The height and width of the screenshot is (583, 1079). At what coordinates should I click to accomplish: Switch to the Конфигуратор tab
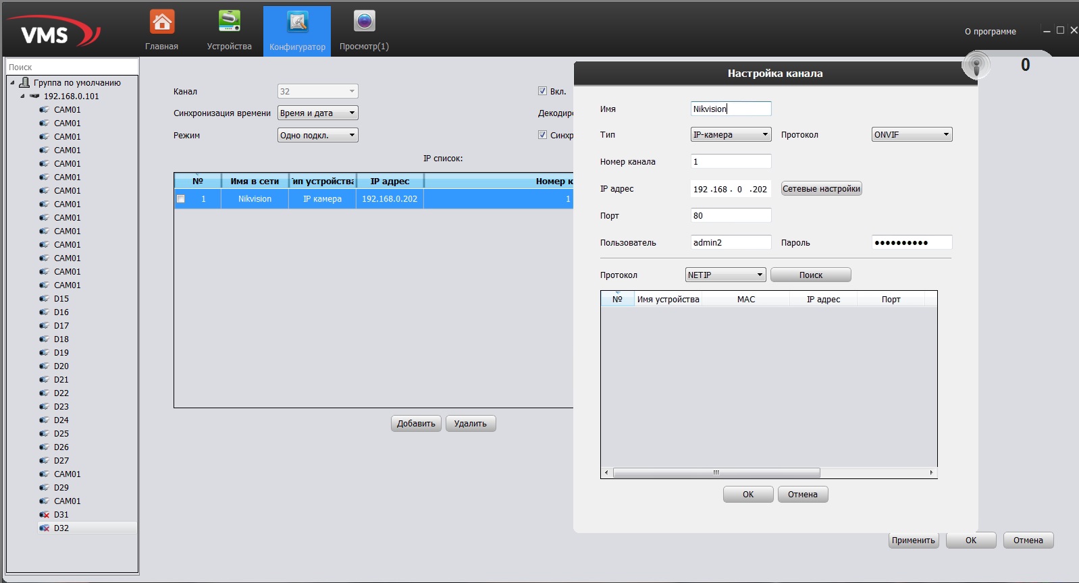coord(297,31)
